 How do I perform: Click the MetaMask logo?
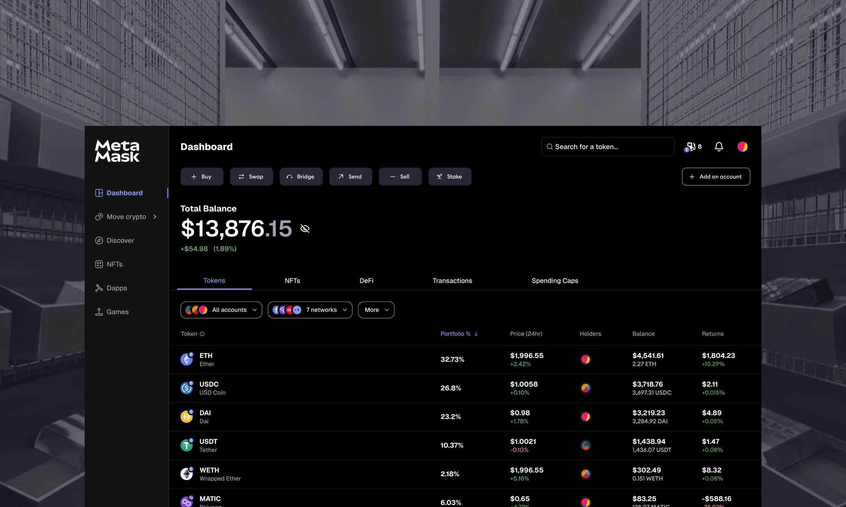(x=117, y=151)
